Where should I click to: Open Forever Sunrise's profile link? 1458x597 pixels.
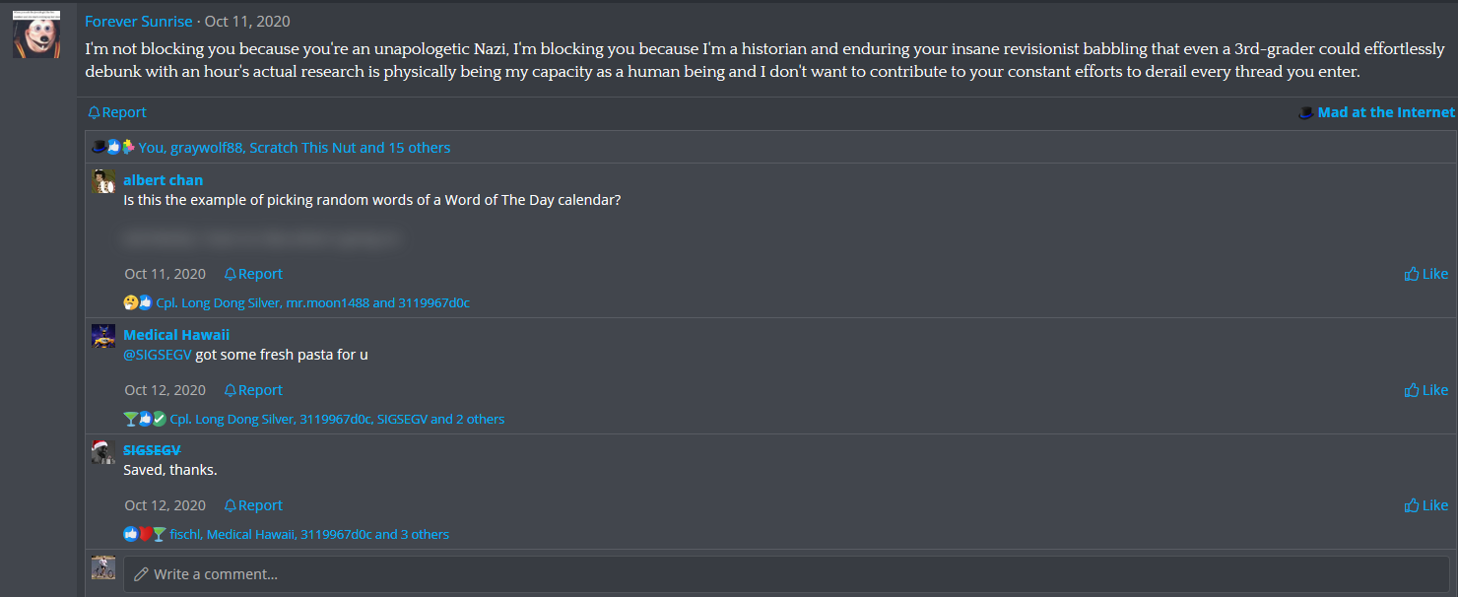(139, 22)
